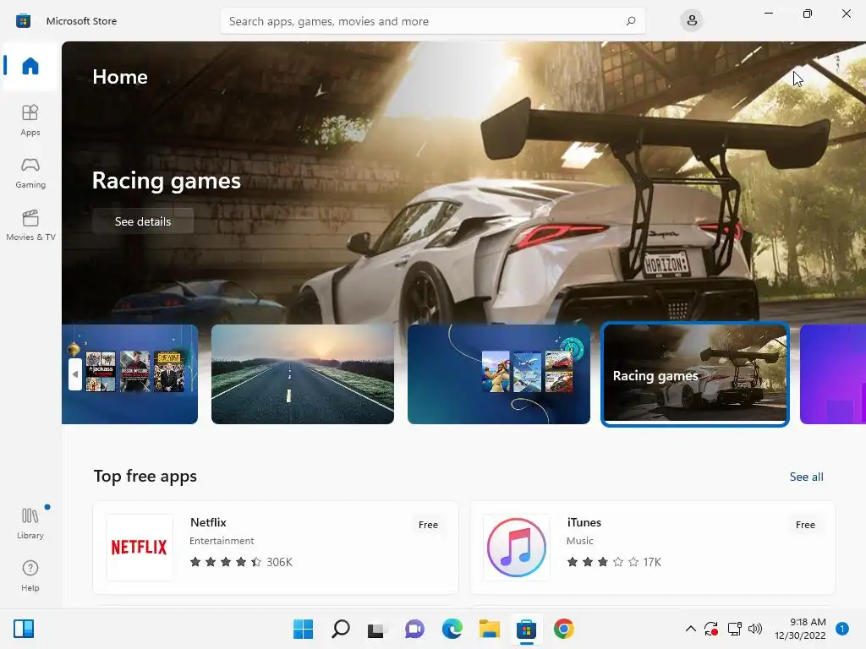
Task: Open the clock showing 9:18 AM
Action: point(800,629)
